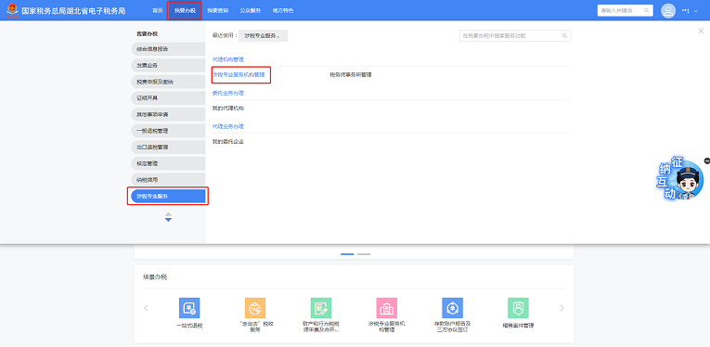Open the 存款账户报告及三方协议签订 scene icon
Viewport: 710px width, 347px height.
point(452,308)
